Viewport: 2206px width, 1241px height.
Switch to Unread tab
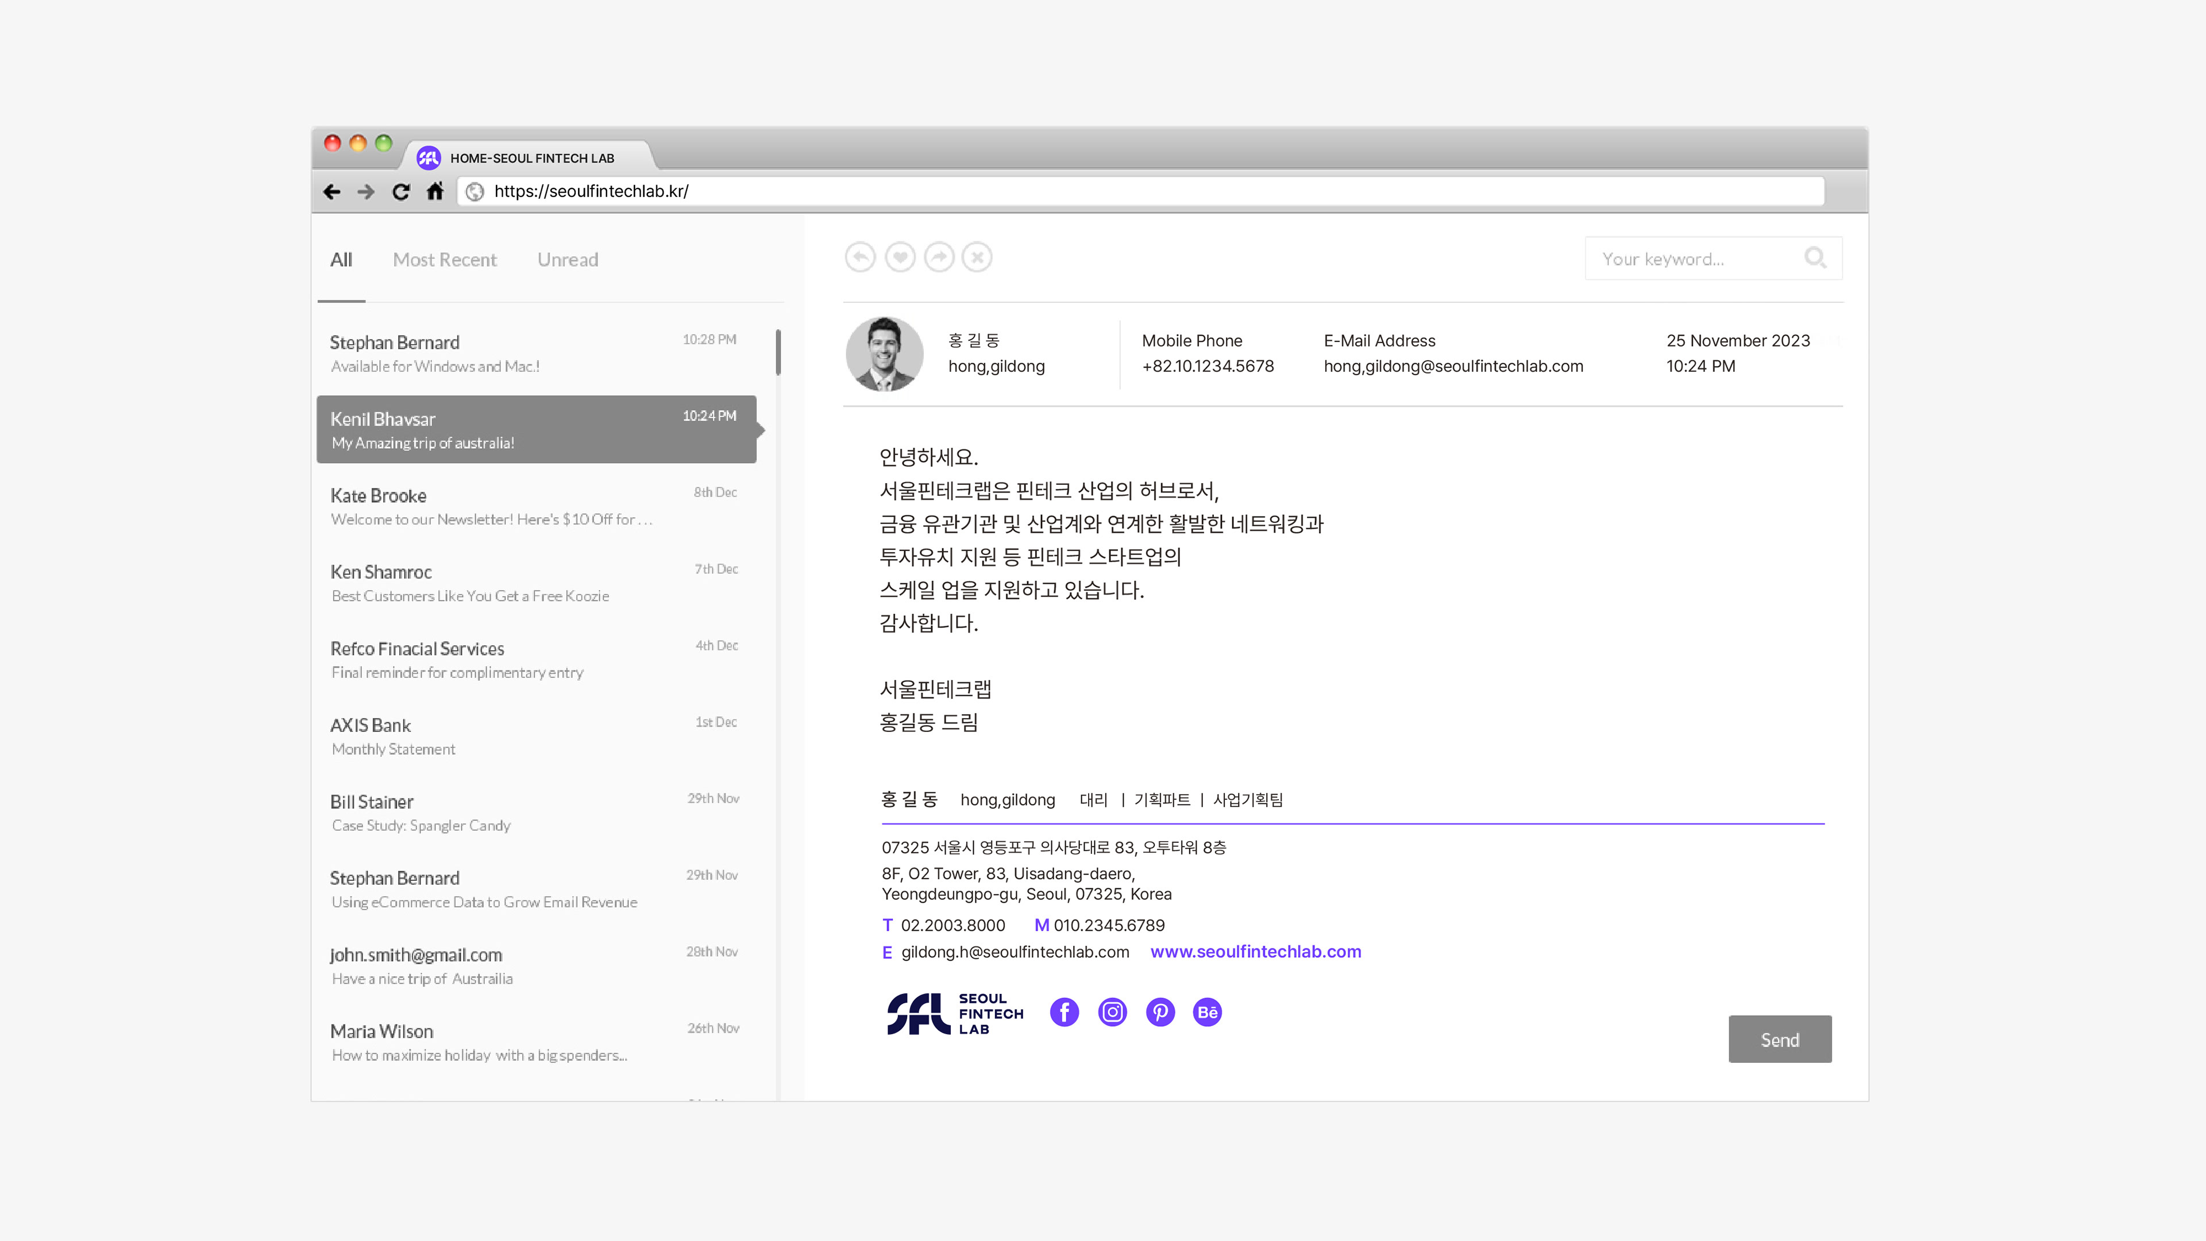click(x=568, y=260)
